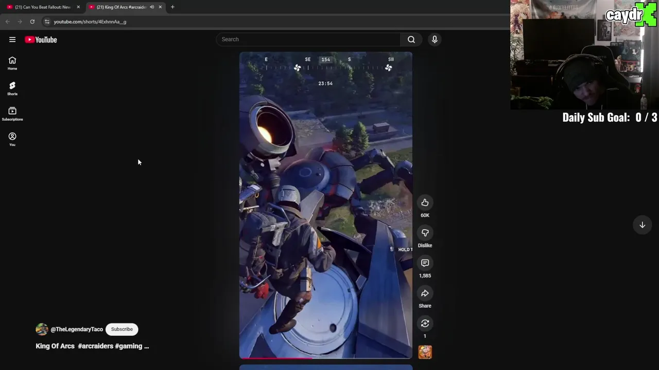
Task: Open the comments with 1,585 count
Action: point(425,263)
